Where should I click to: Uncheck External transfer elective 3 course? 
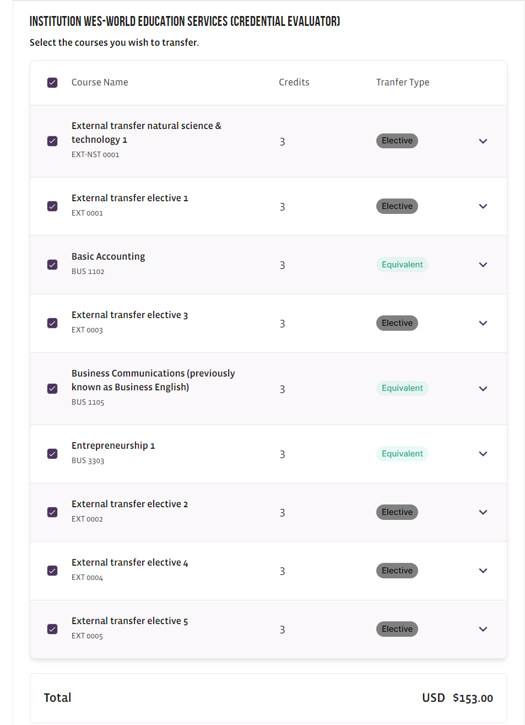(x=52, y=323)
